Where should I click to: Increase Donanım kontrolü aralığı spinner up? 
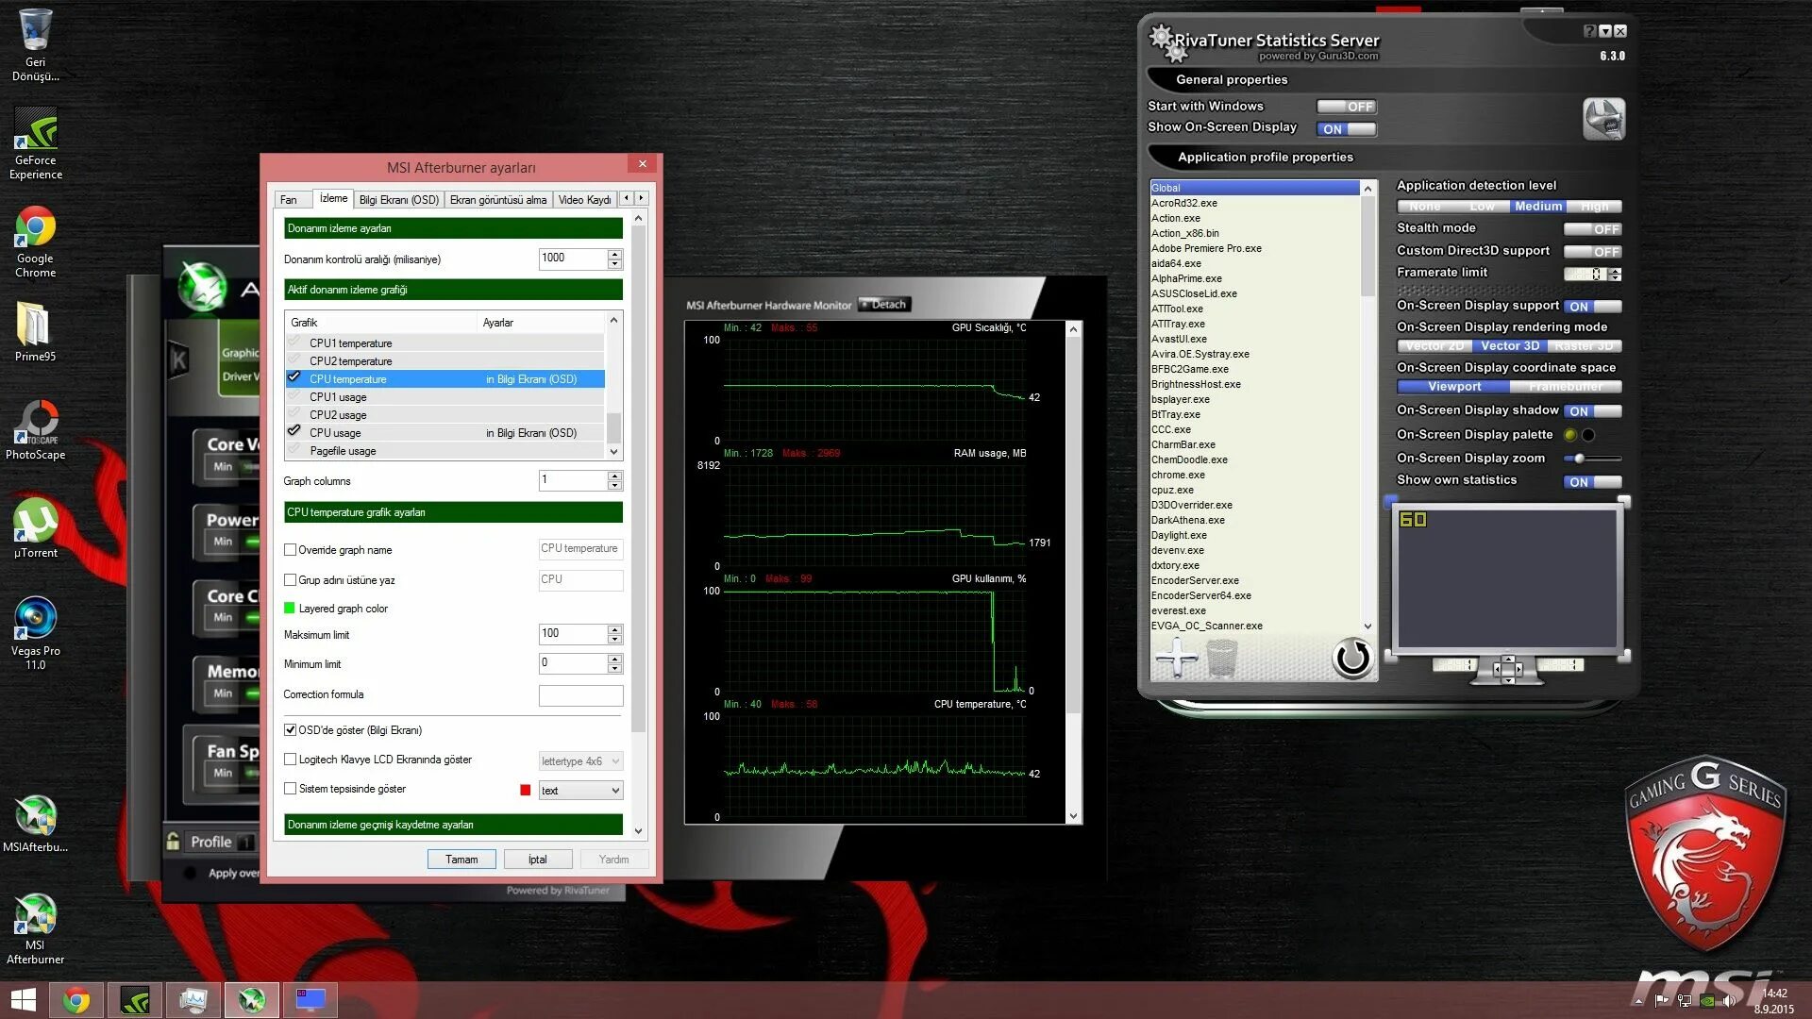click(x=615, y=254)
